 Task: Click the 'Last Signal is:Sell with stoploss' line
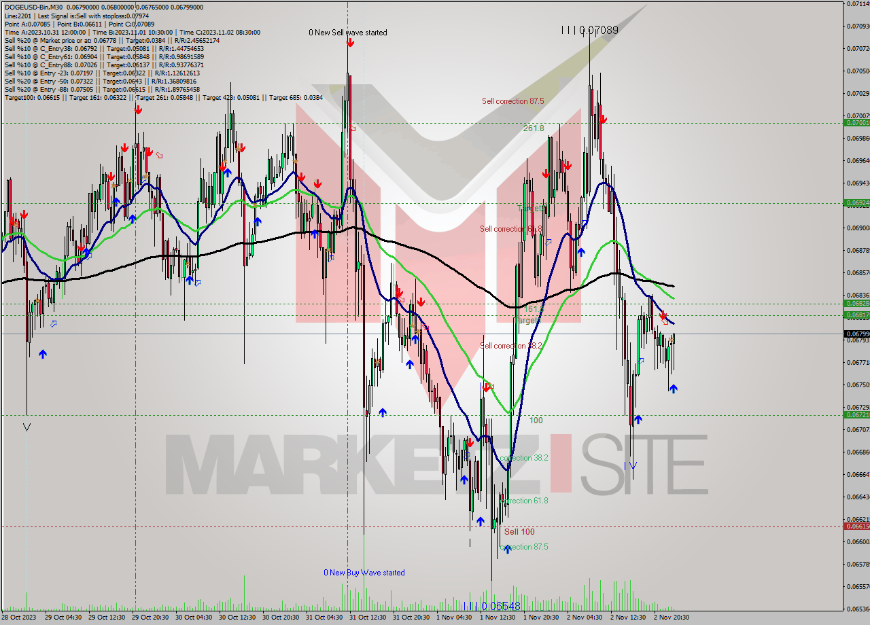pyautogui.click(x=76, y=16)
